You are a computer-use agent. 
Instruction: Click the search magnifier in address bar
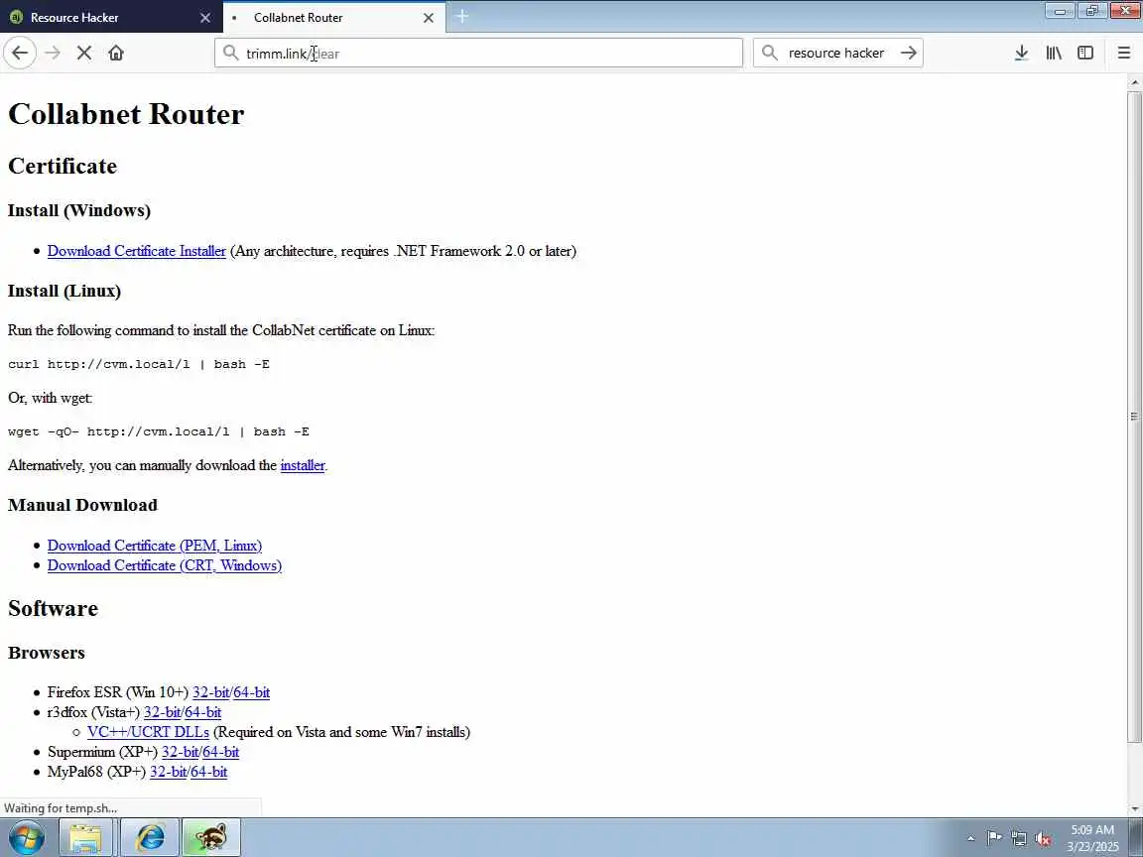pos(230,53)
